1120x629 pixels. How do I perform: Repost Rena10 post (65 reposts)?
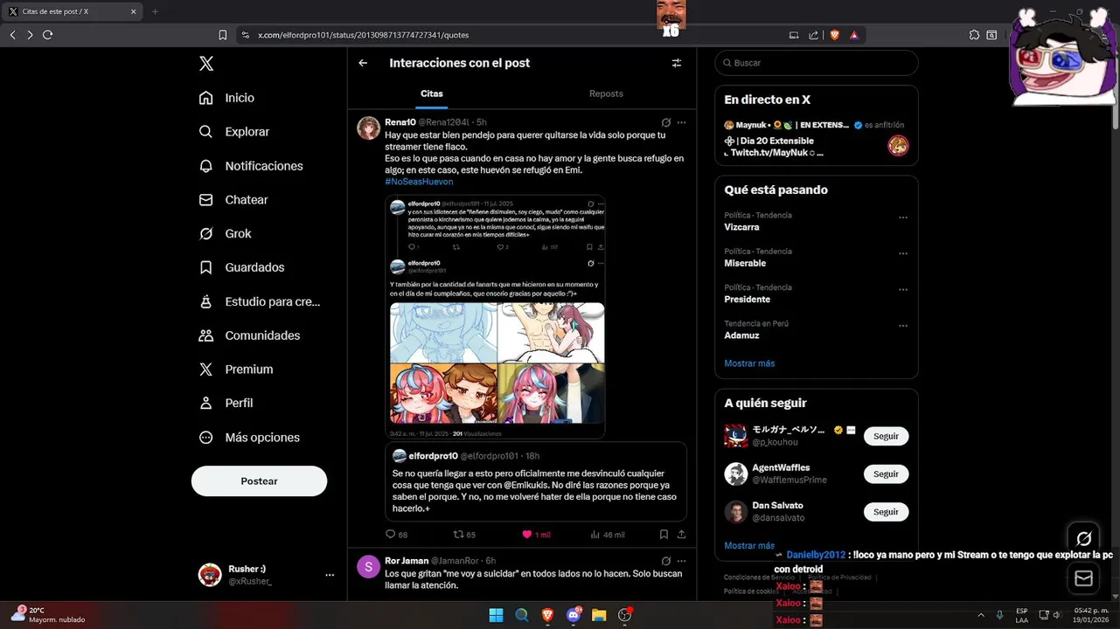click(x=464, y=535)
